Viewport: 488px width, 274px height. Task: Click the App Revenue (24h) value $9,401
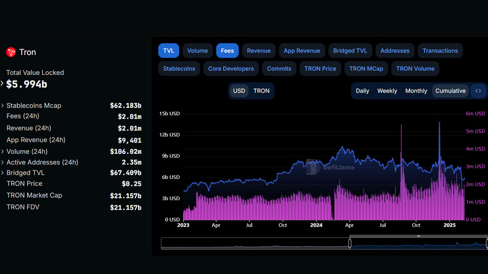[x=129, y=140]
